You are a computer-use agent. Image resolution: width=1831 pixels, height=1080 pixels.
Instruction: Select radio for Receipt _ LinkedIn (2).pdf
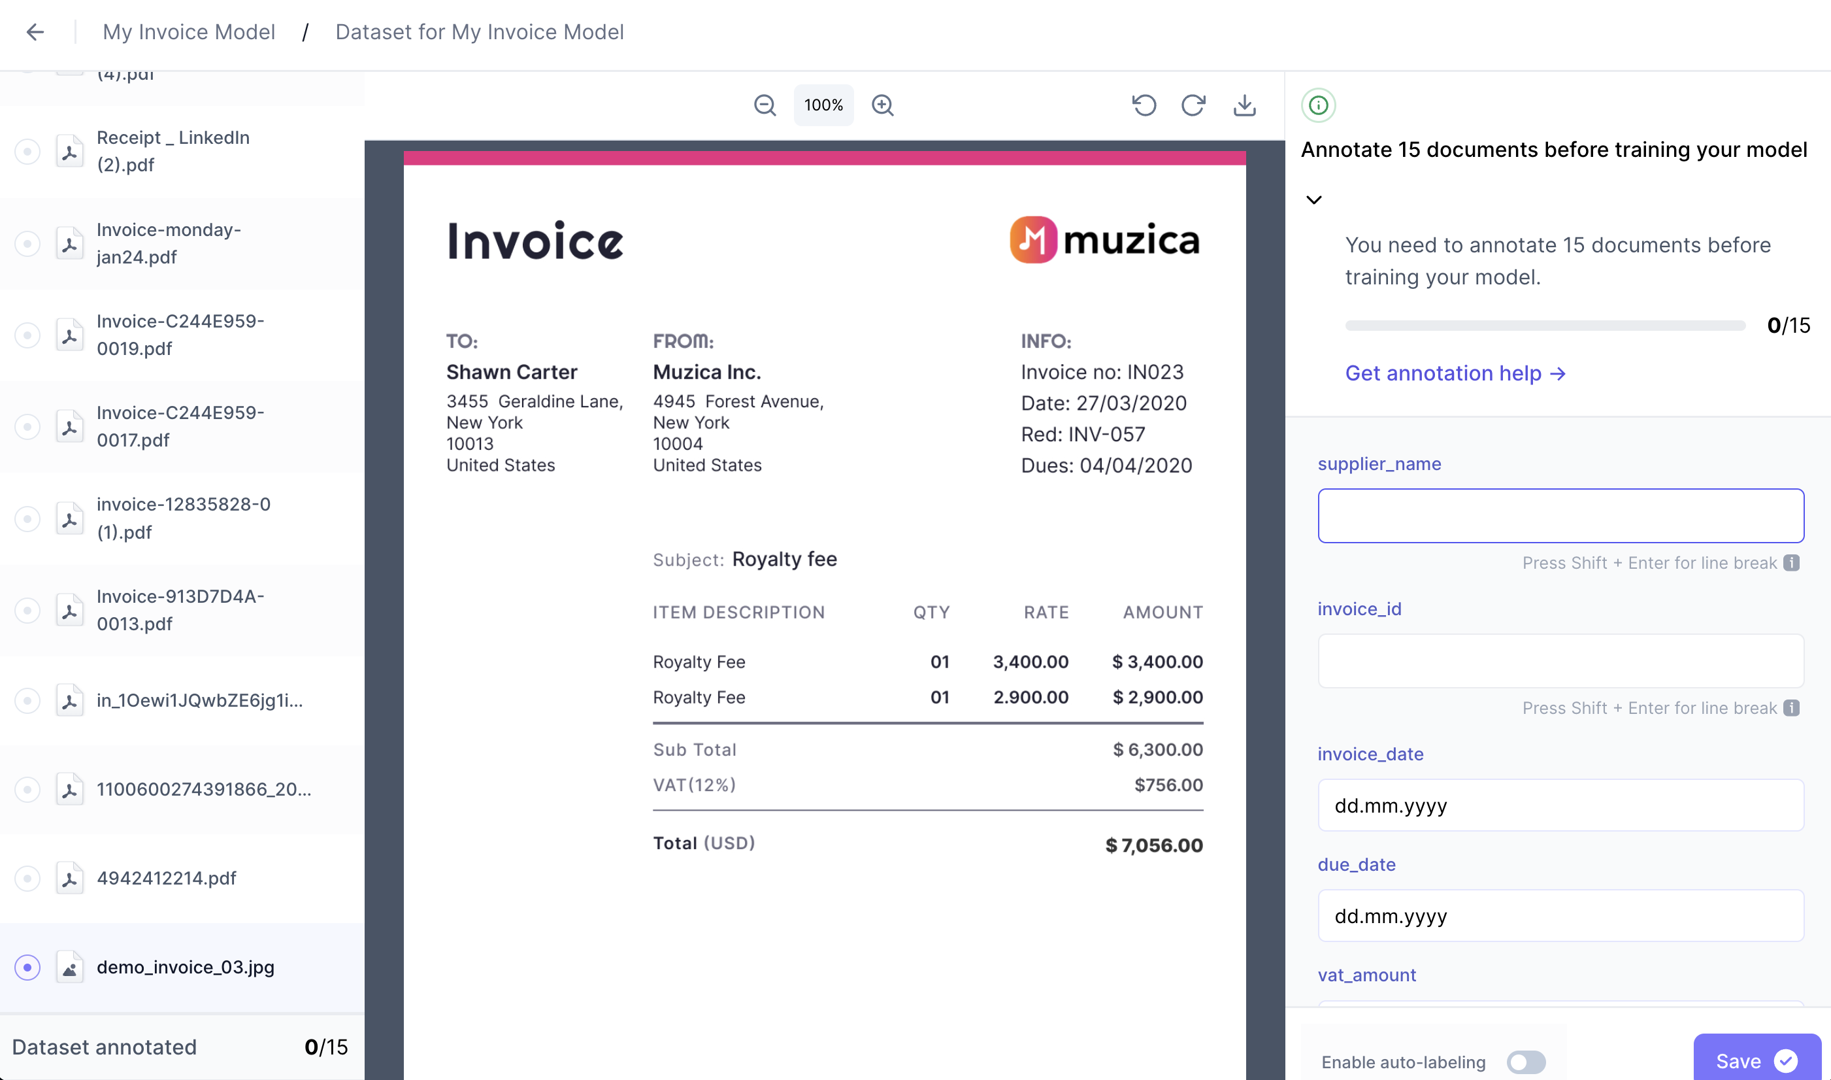click(x=27, y=152)
